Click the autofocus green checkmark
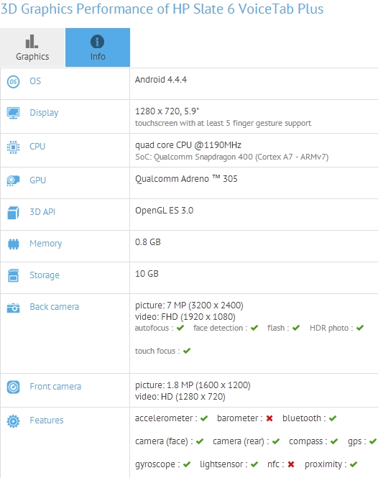378x478 pixels. pyautogui.click(x=180, y=328)
